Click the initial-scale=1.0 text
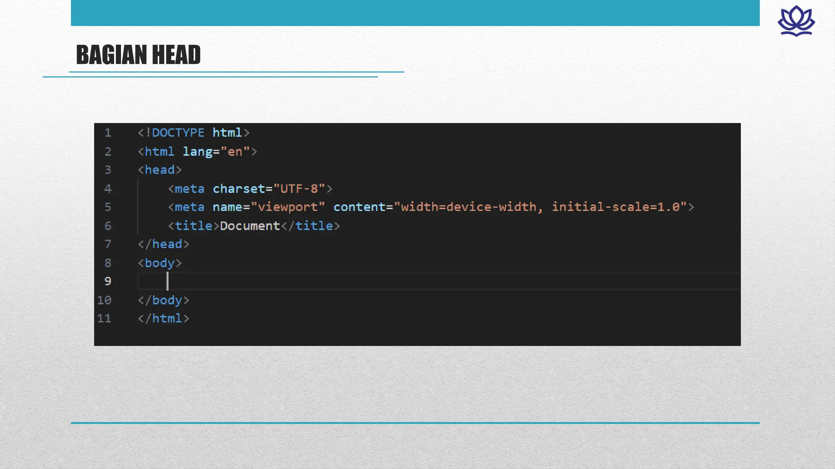The height and width of the screenshot is (469, 835). point(615,207)
